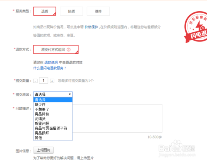Select 商品损坏 as the reason
This screenshot has height=162, width=207.
click(x=53, y=133)
